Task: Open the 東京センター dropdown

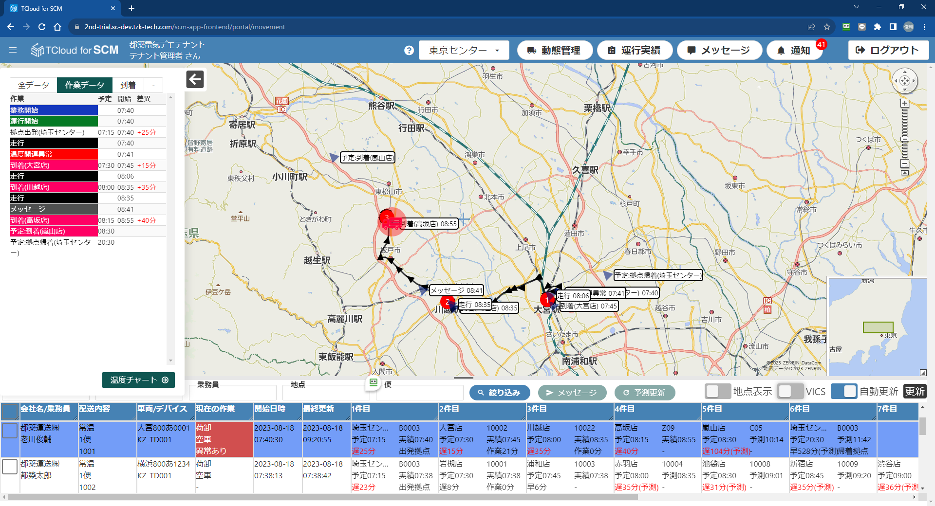Action: point(464,50)
